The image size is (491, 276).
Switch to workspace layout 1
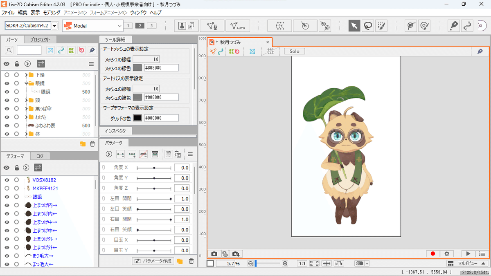coord(128,26)
